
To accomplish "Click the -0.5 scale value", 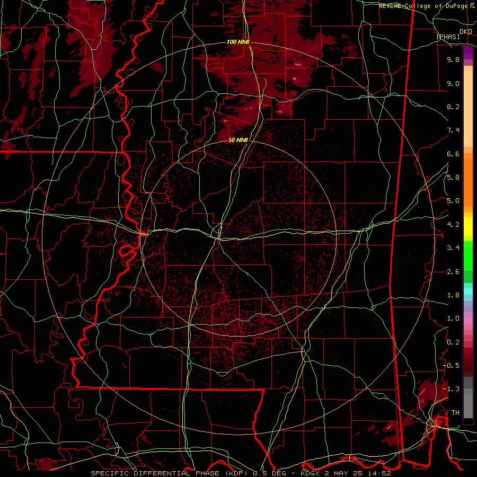I will click(x=452, y=366).
